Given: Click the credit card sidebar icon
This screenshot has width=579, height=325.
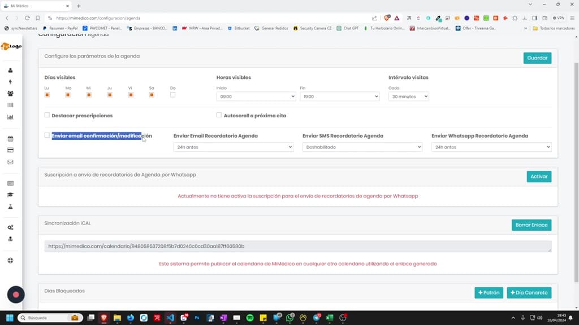Looking at the screenshot, I should [x=10, y=150].
